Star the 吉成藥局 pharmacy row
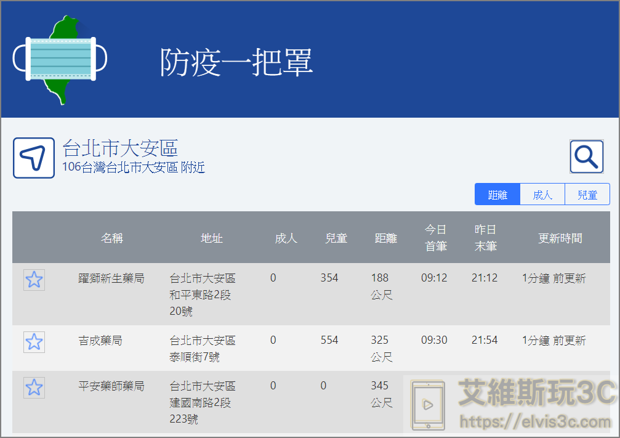 [x=34, y=341]
